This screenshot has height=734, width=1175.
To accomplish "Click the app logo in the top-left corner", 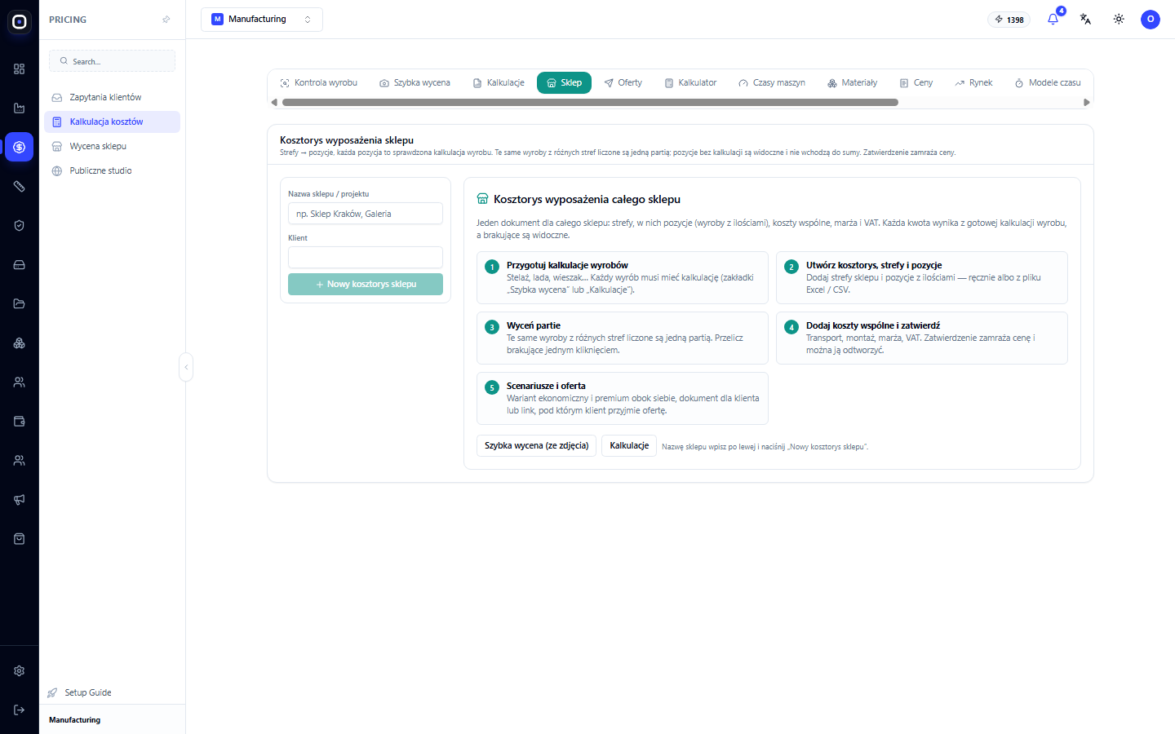I will (x=20, y=22).
